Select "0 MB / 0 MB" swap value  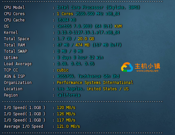click(70, 51)
